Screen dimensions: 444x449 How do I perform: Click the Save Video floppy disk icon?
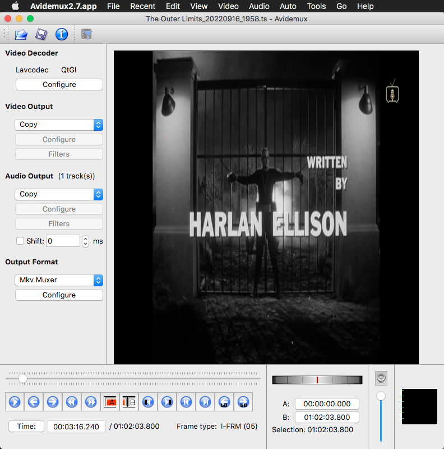[41, 35]
